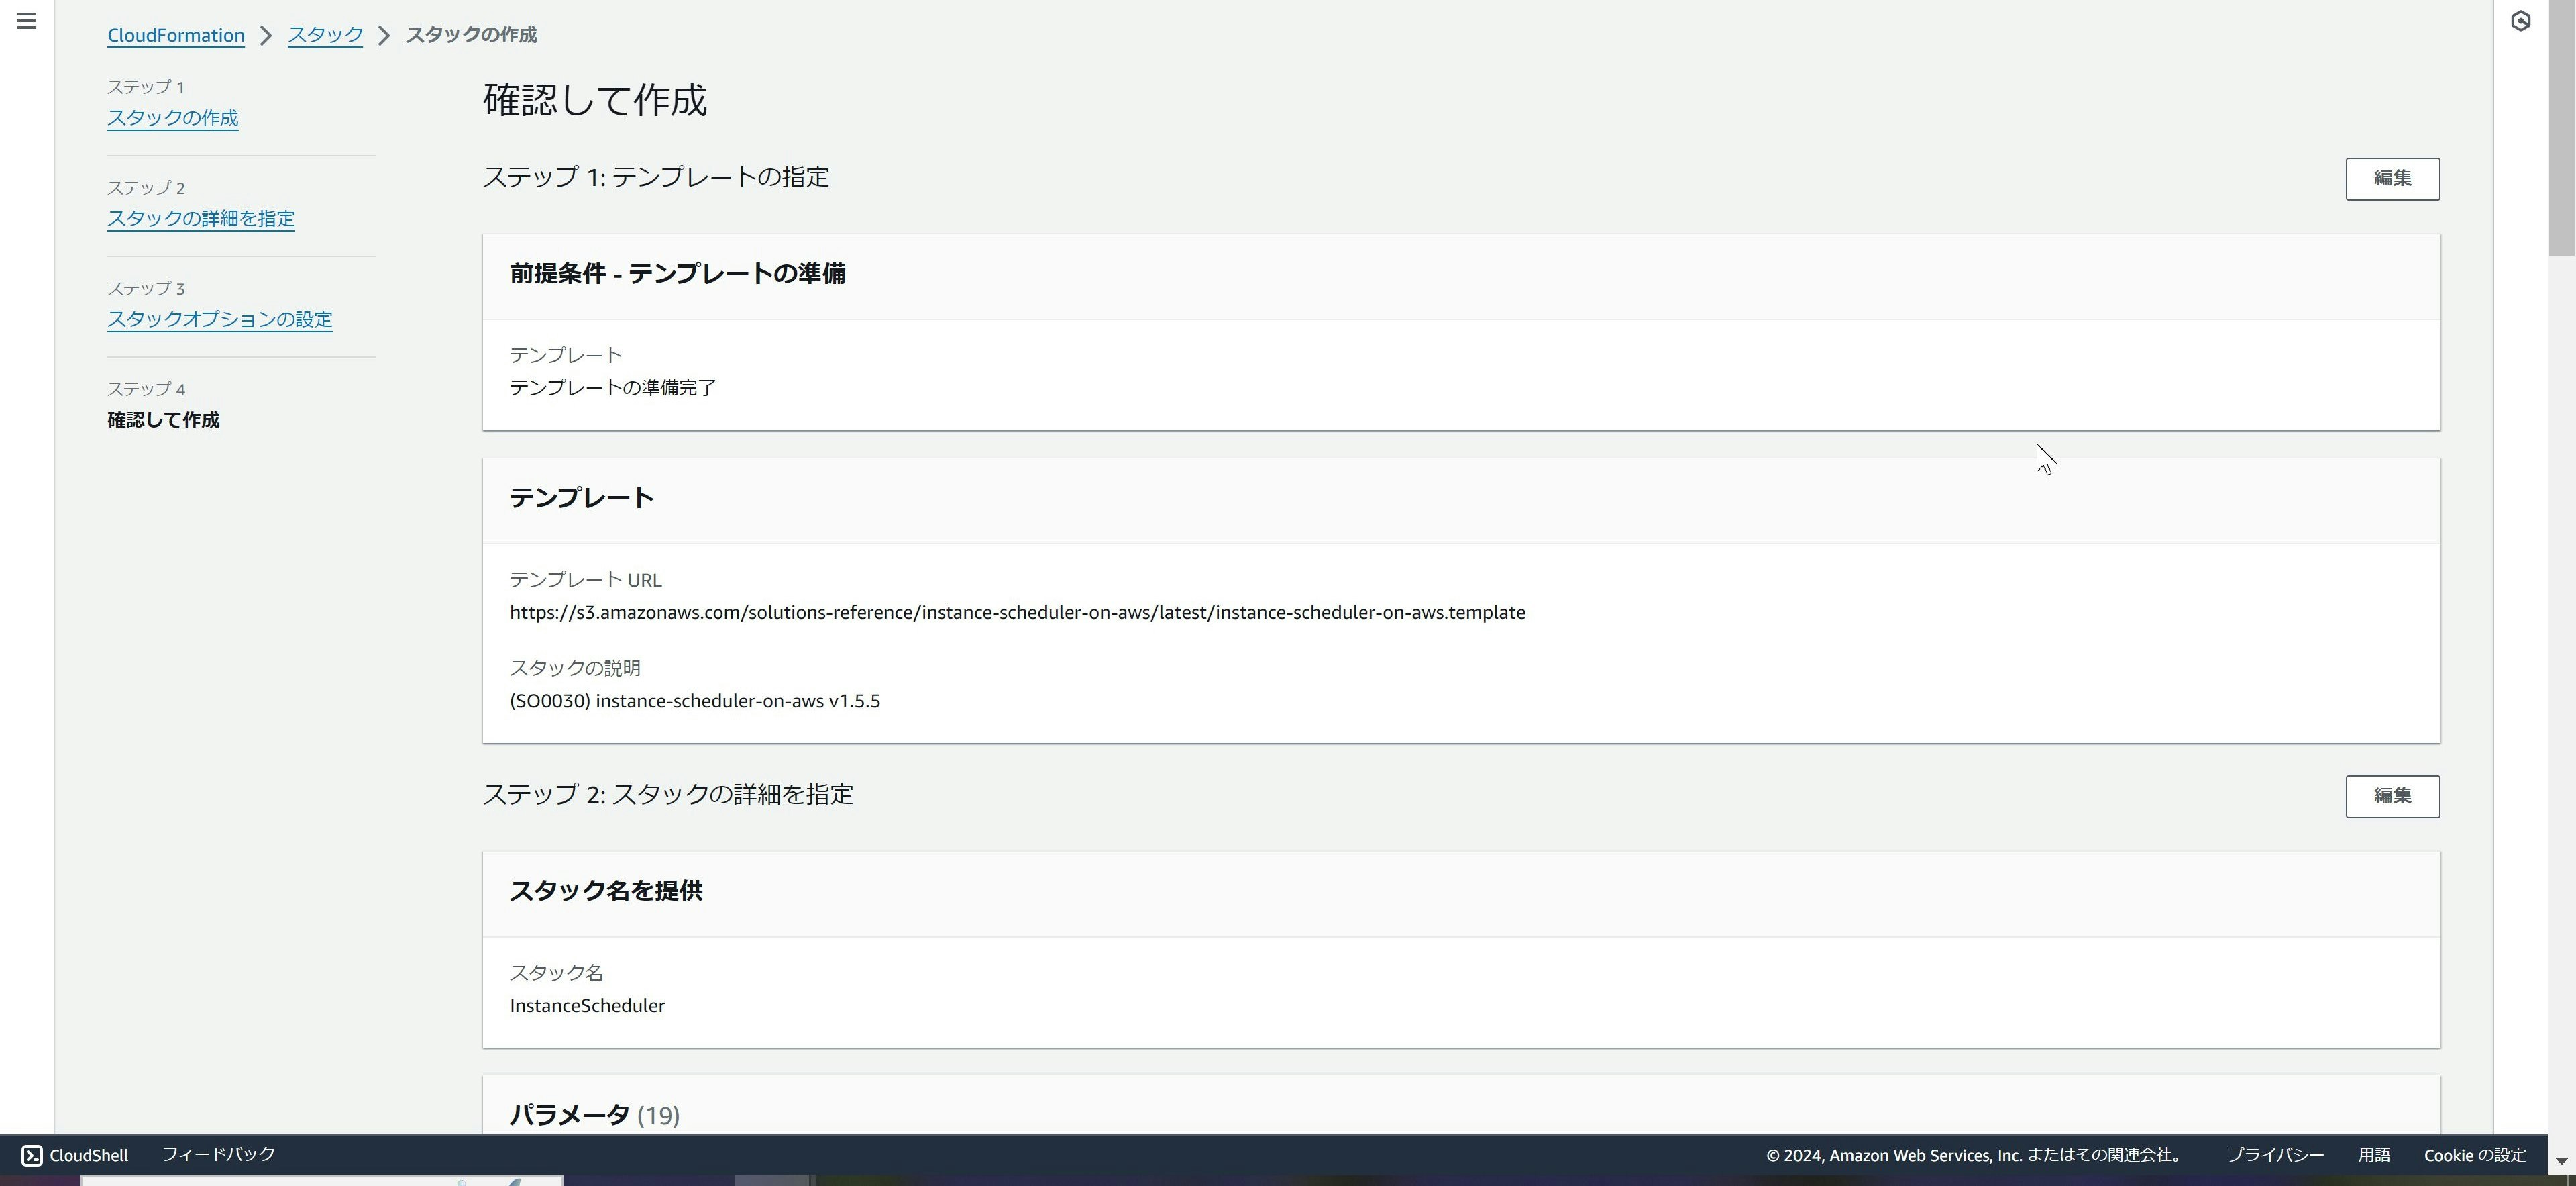Select current step 確認して作成 in sidebar
This screenshot has height=1186, width=2576.
click(163, 420)
